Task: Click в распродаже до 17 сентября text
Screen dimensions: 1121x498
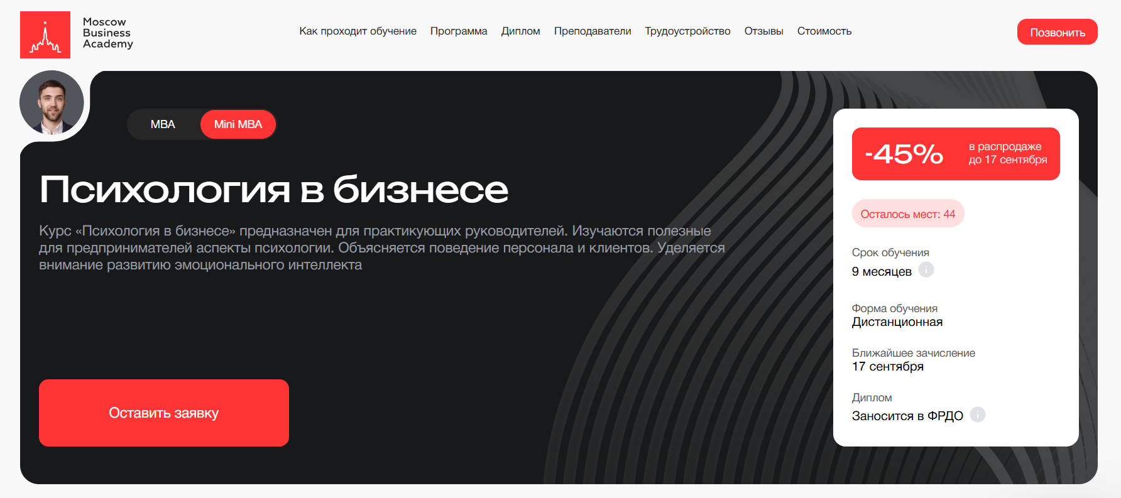Action: click(x=1008, y=153)
